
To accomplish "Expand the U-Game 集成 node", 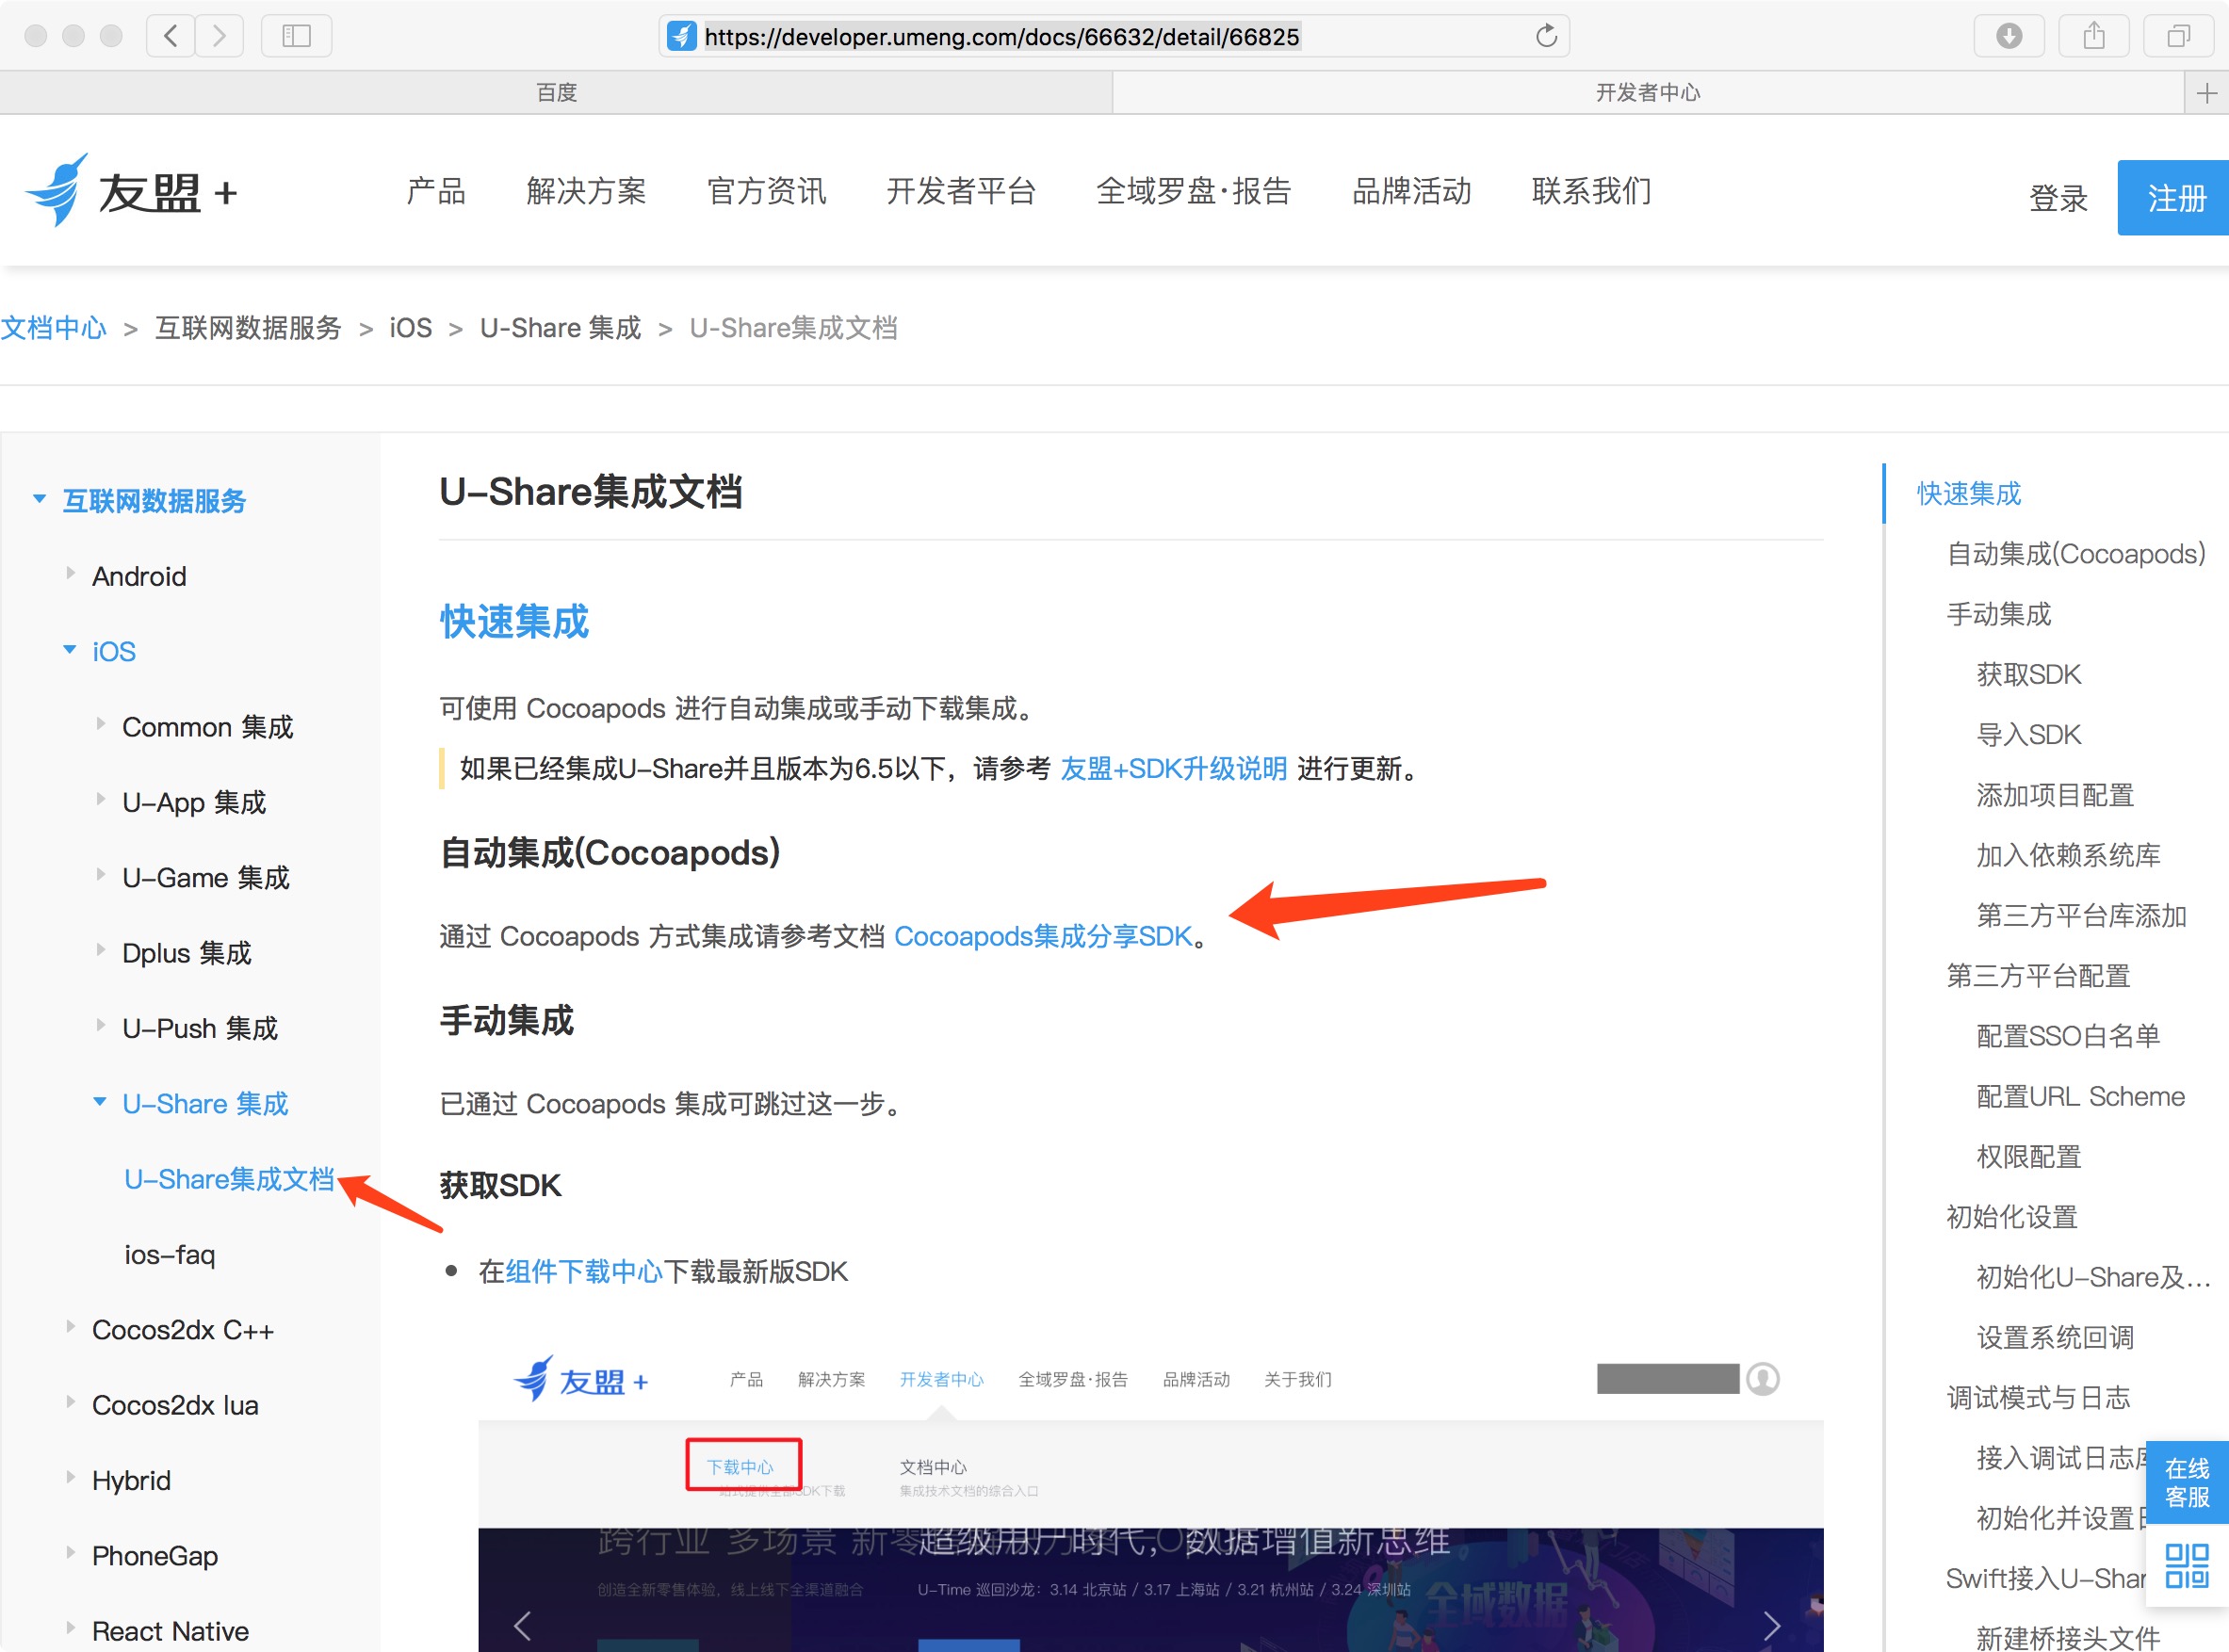I will coord(100,875).
